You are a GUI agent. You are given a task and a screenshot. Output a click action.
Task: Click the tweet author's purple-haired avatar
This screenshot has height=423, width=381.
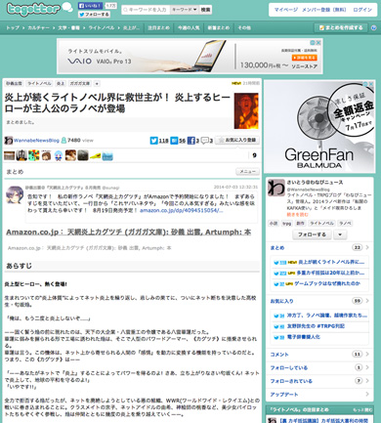[x=15, y=195]
